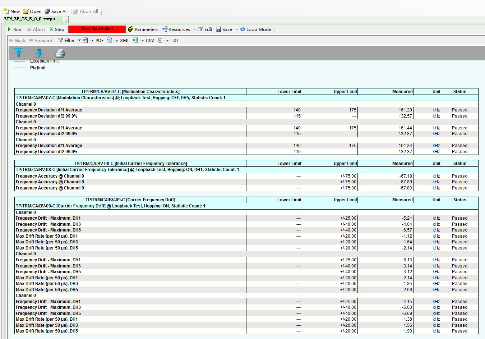Export the report to PDF
The image size is (485, 339).
93,41
